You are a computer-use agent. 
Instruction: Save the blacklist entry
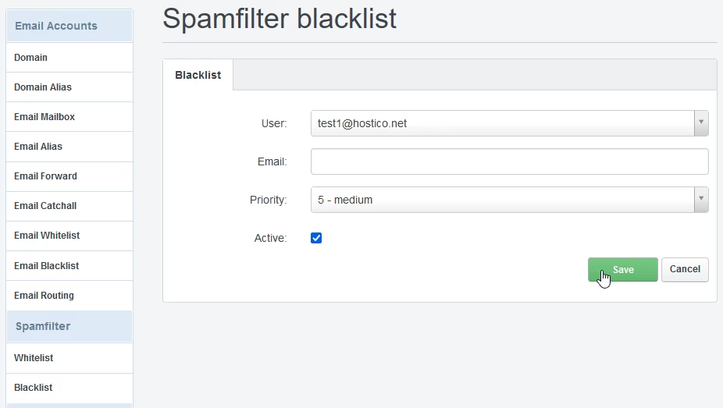[622, 269]
